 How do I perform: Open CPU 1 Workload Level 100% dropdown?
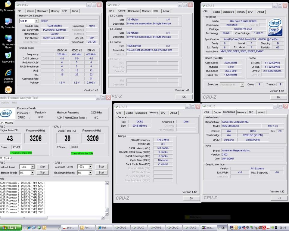[x=90, y=167]
